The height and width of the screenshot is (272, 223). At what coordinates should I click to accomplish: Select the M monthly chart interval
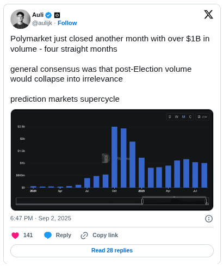point(183,117)
